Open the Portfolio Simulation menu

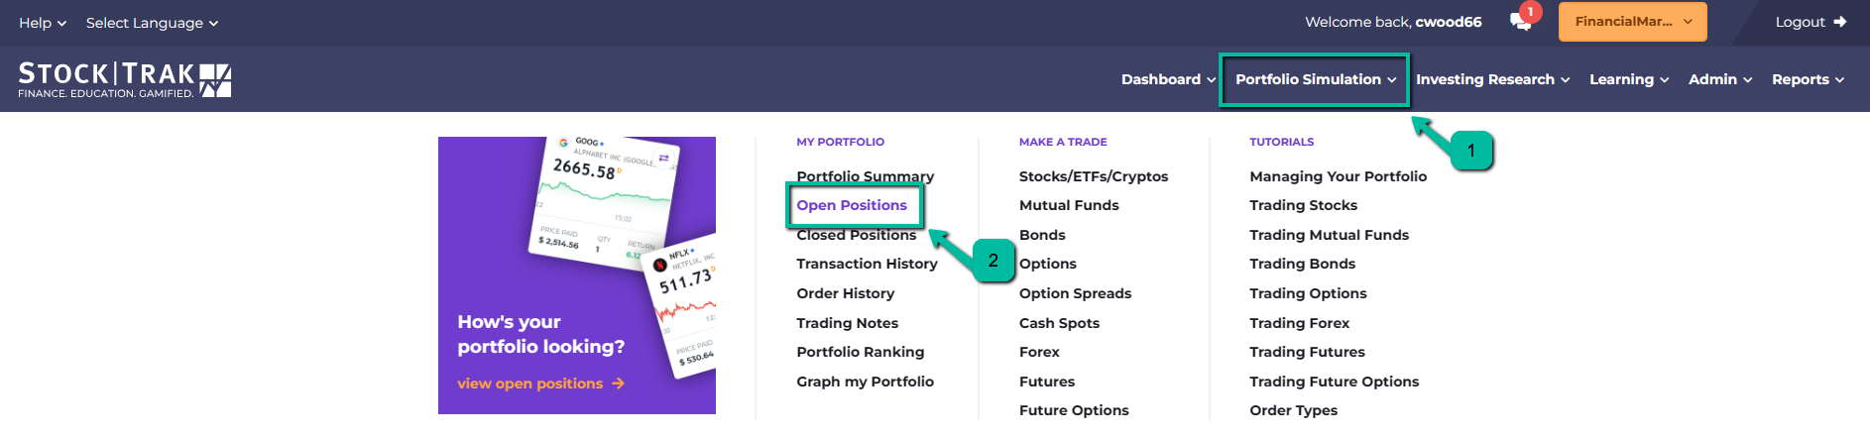tap(1316, 79)
